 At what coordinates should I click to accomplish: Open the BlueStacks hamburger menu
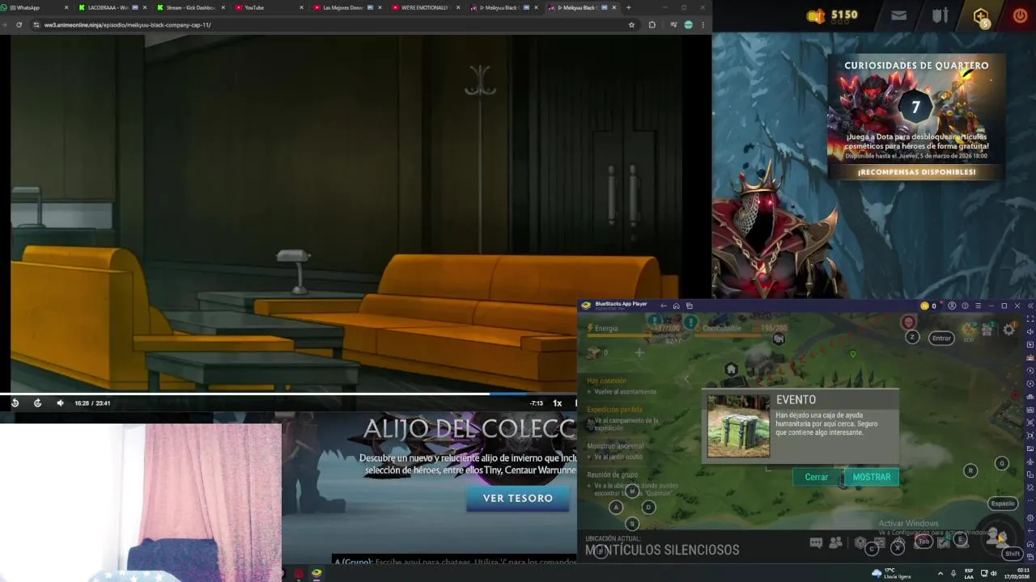point(978,306)
